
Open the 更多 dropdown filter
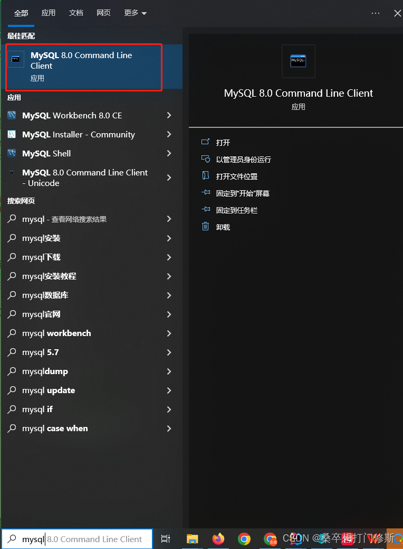(x=135, y=13)
